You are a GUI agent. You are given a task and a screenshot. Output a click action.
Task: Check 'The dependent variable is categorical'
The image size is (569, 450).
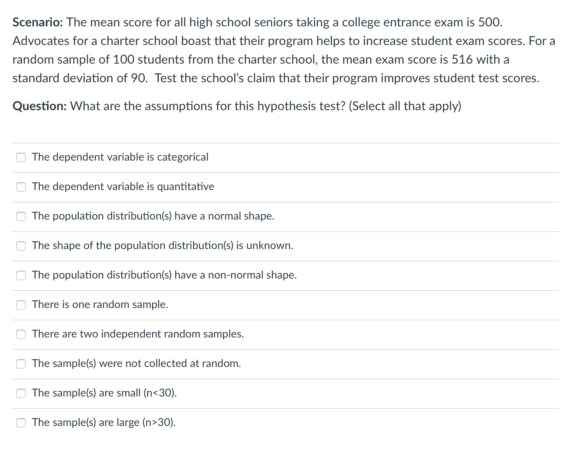(x=21, y=157)
